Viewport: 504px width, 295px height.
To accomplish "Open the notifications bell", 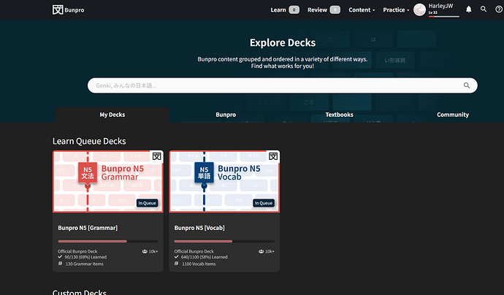I will [468, 9].
